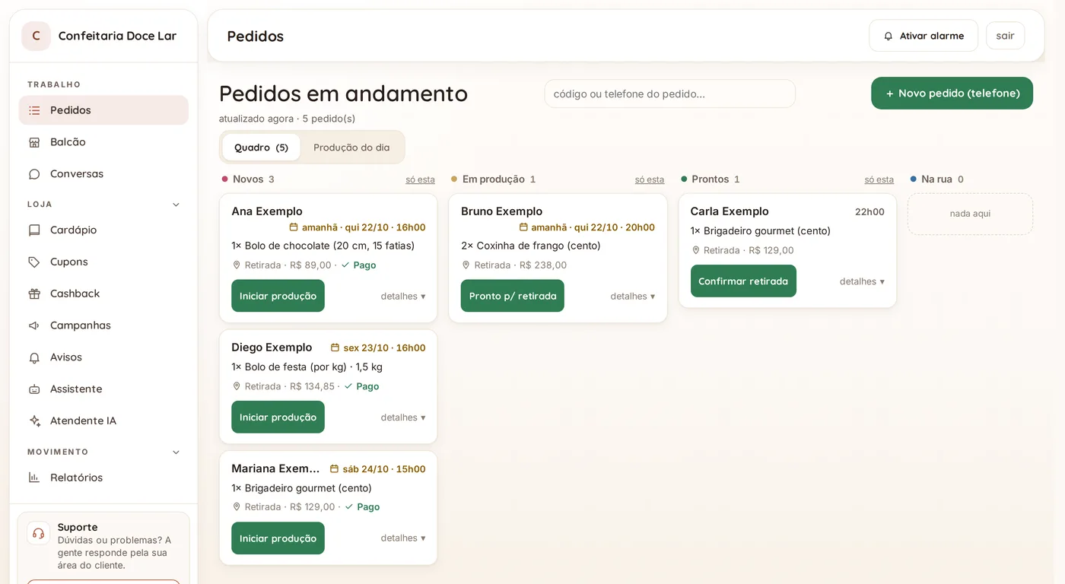The width and height of the screenshot is (1065, 584).
Task: Open the Relatórios bar chart icon
Action: 34,478
